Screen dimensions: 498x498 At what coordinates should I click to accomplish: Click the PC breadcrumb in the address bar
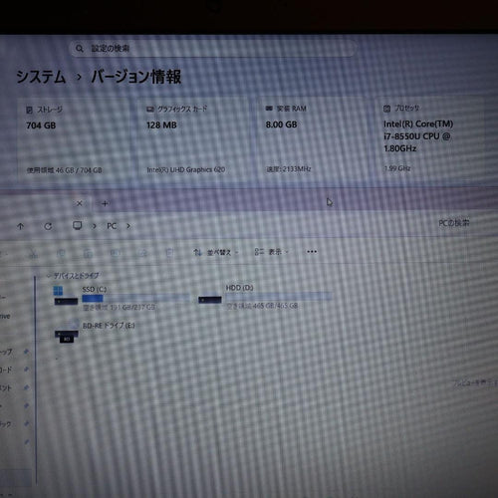click(112, 226)
